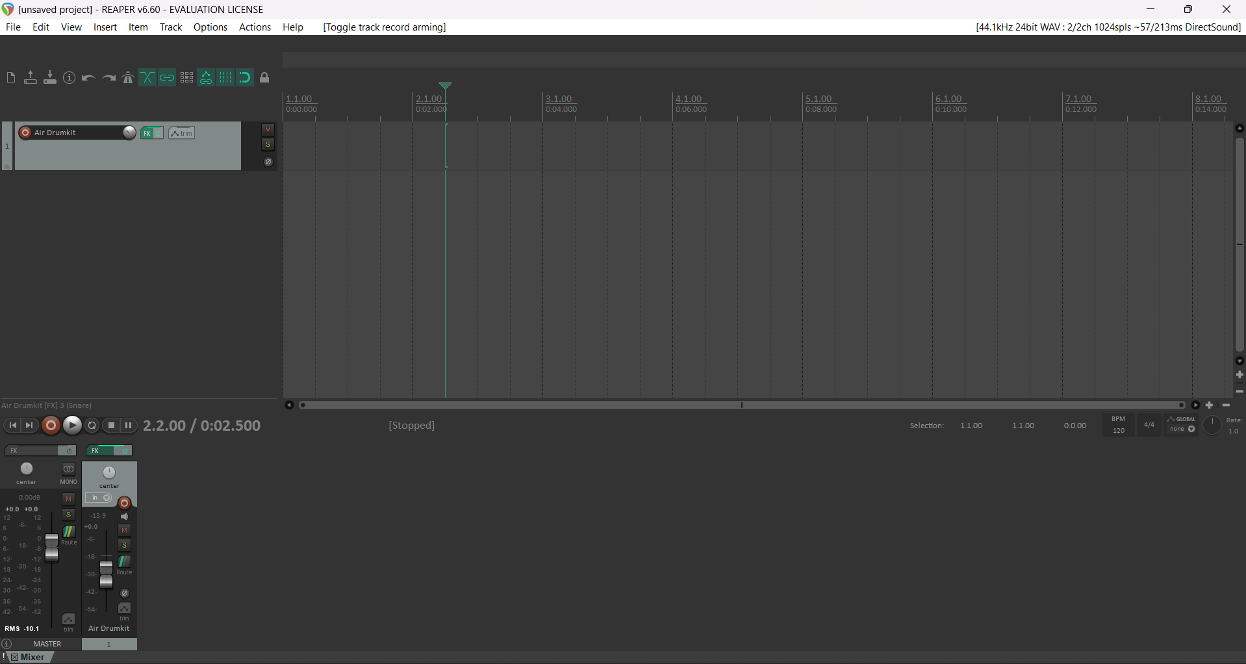Go to end of project

point(29,426)
